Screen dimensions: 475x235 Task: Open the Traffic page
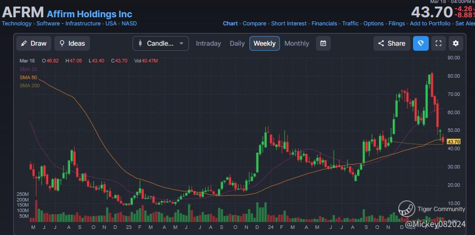(x=350, y=23)
